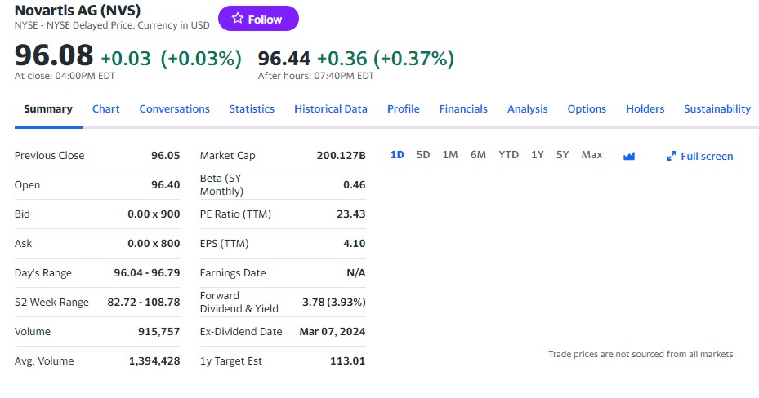This screenshot has height=398, width=759.
Task: Switch chart range to 1M
Action: click(x=449, y=155)
